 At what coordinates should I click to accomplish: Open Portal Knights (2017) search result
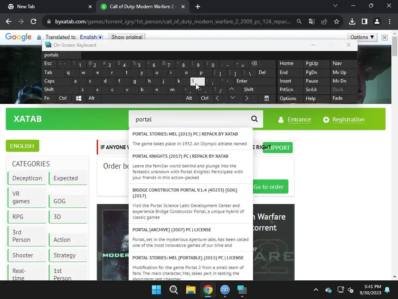click(x=190, y=167)
